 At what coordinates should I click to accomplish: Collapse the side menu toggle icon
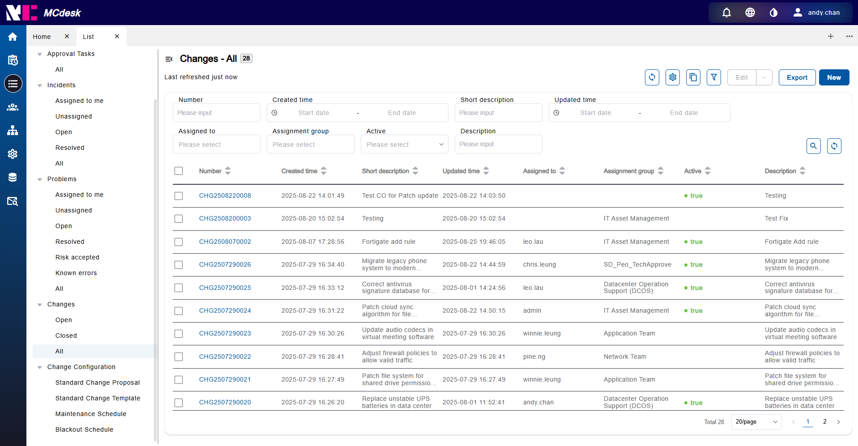[x=169, y=59]
